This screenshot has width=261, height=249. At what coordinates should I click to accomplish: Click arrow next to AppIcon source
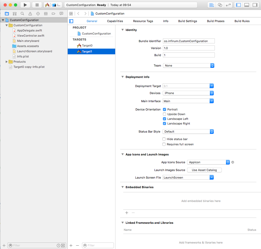tap(233, 162)
